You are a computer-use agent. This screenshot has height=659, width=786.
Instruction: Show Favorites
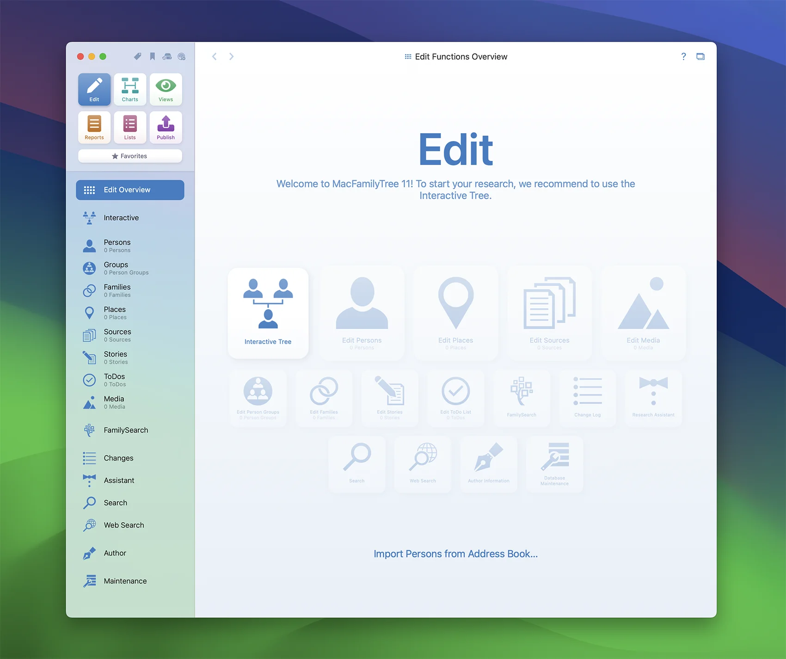point(130,156)
